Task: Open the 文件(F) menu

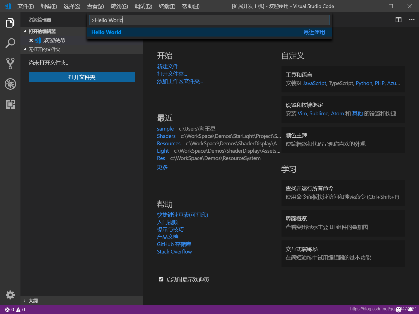Action: click(x=26, y=6)
